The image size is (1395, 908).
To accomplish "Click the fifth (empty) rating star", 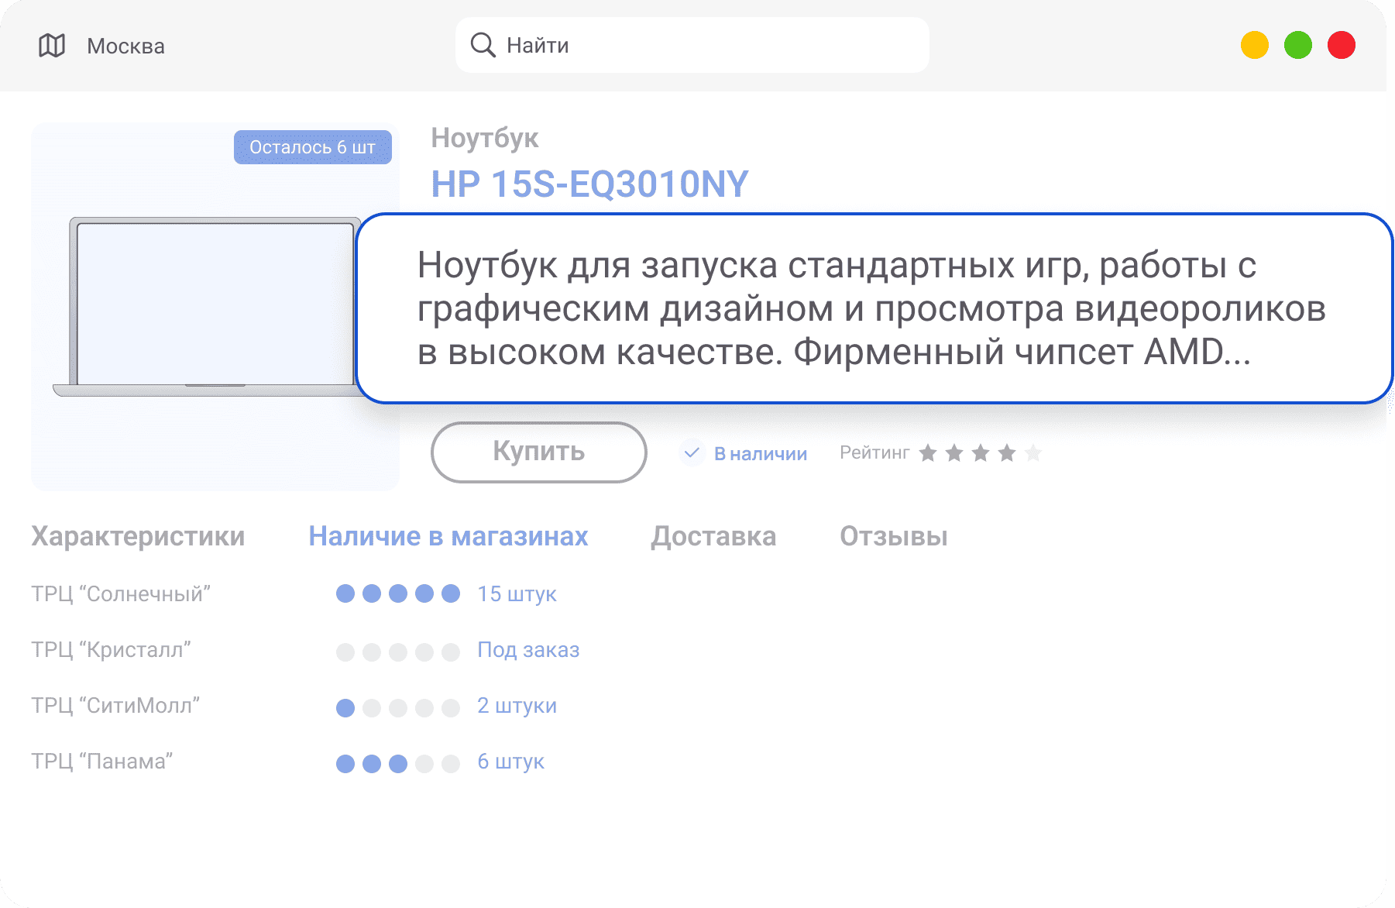I will (1033, 452).
